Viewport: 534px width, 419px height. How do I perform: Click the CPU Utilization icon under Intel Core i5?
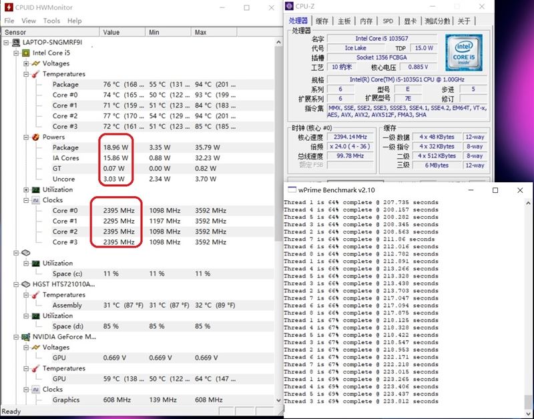pos(36,189)
